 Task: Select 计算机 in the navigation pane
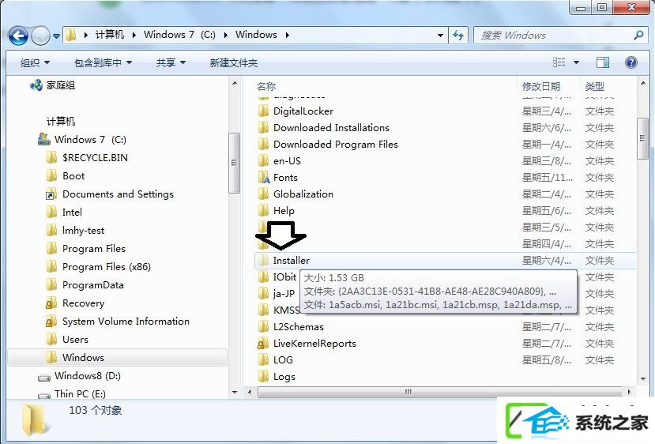pos(61,122)
